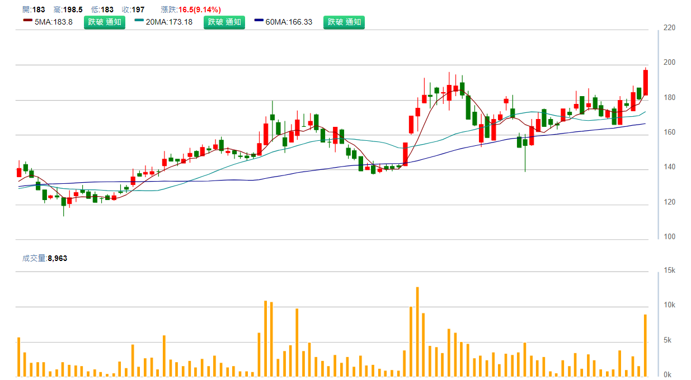Screen dimensions: 691x380
Task: Click the 160 price axis label
Action: pyautogui.click(x=669, y=132)
